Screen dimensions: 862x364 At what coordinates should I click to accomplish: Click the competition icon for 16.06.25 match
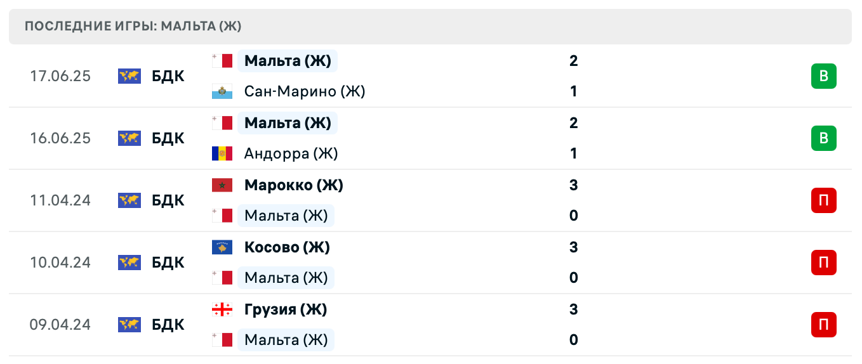coord(129,138)
